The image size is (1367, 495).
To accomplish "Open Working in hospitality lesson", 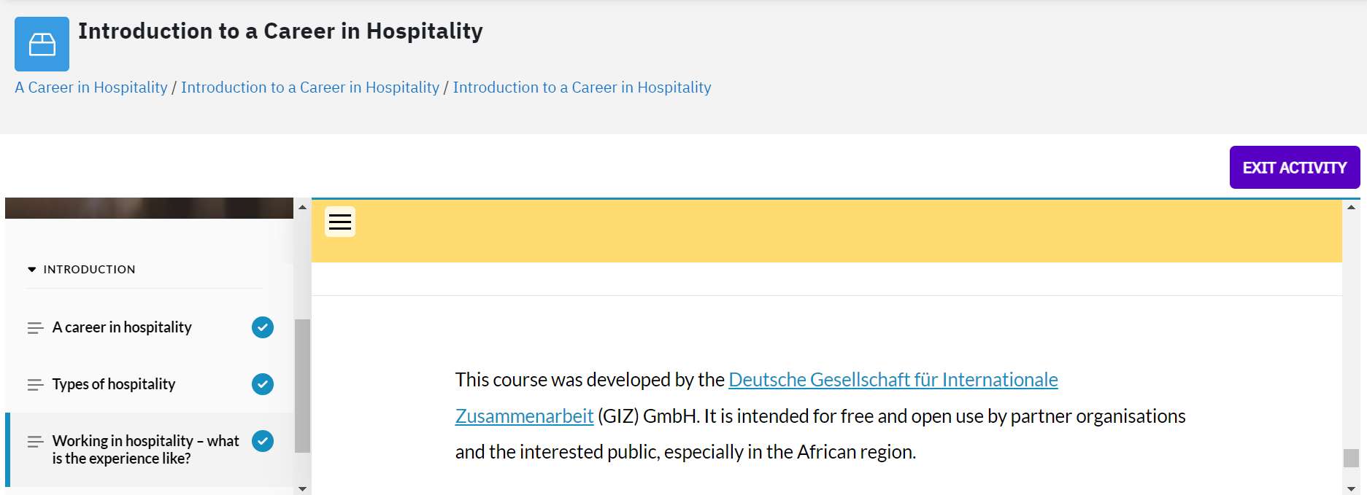I will [145, 449].
